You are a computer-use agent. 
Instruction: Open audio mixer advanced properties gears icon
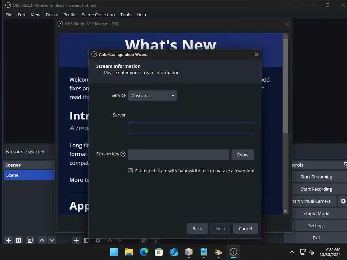[144, 240]
